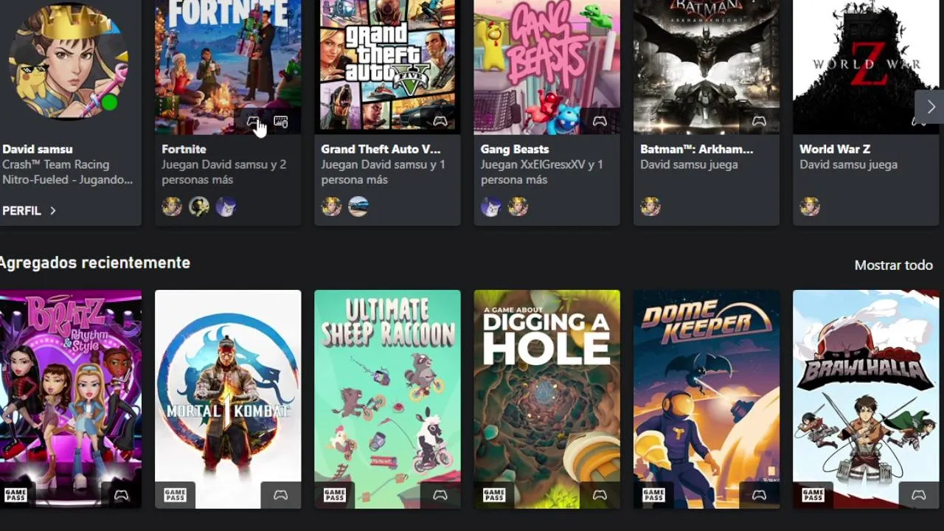Click the Game Pass badge on Mortal Kombat

point(175,495)
